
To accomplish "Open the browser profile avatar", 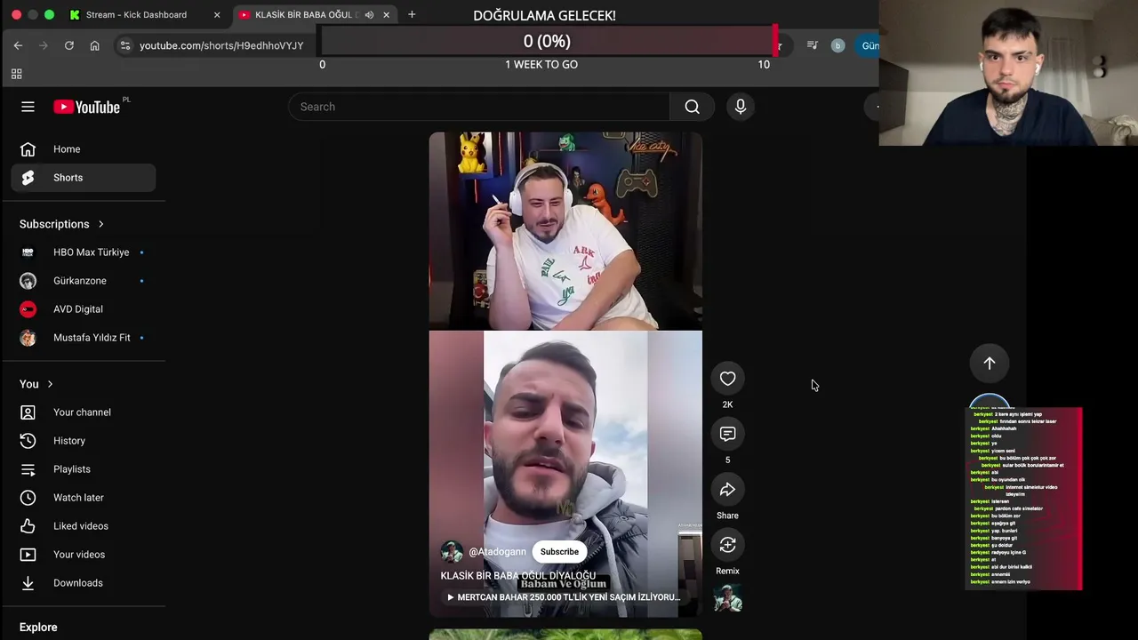I will [x=837, y=45].
